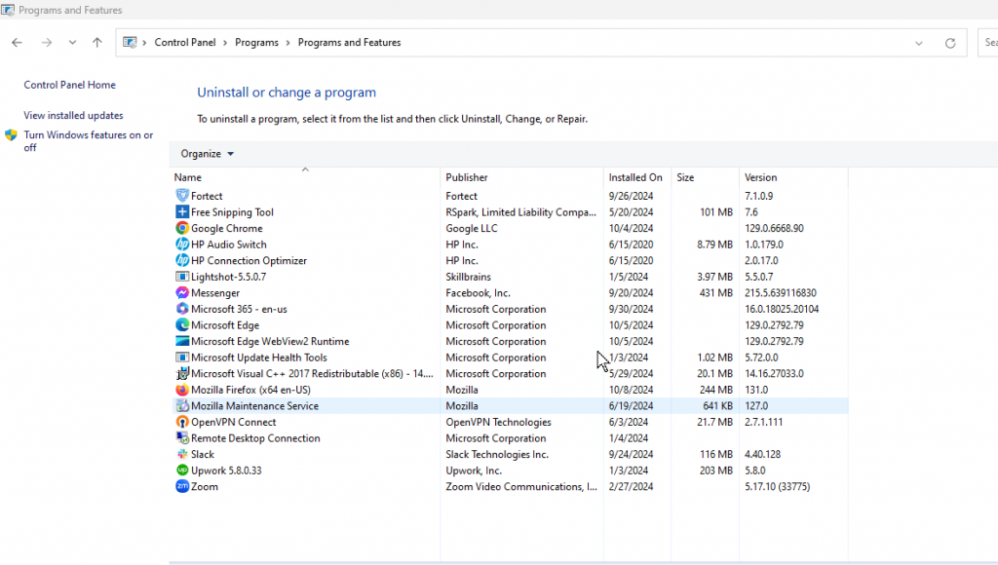Click the Google Chrome icon in list
The width and height of the screenshot is (998, 565).
click(181, 228)
